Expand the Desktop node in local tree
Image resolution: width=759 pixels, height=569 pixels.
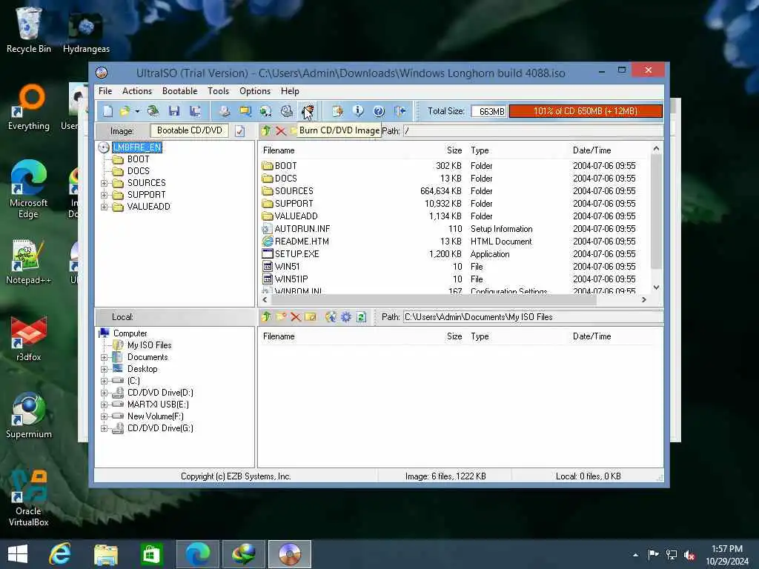click(x=104, y=369)
